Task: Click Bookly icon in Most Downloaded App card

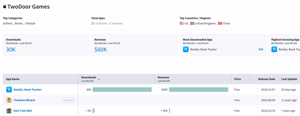Action: tap(186, 49)
